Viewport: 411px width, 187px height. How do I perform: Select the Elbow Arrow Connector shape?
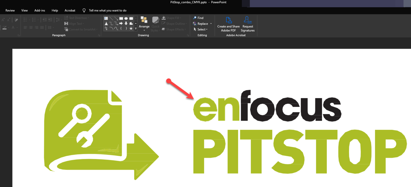click(x=116, y=24)
